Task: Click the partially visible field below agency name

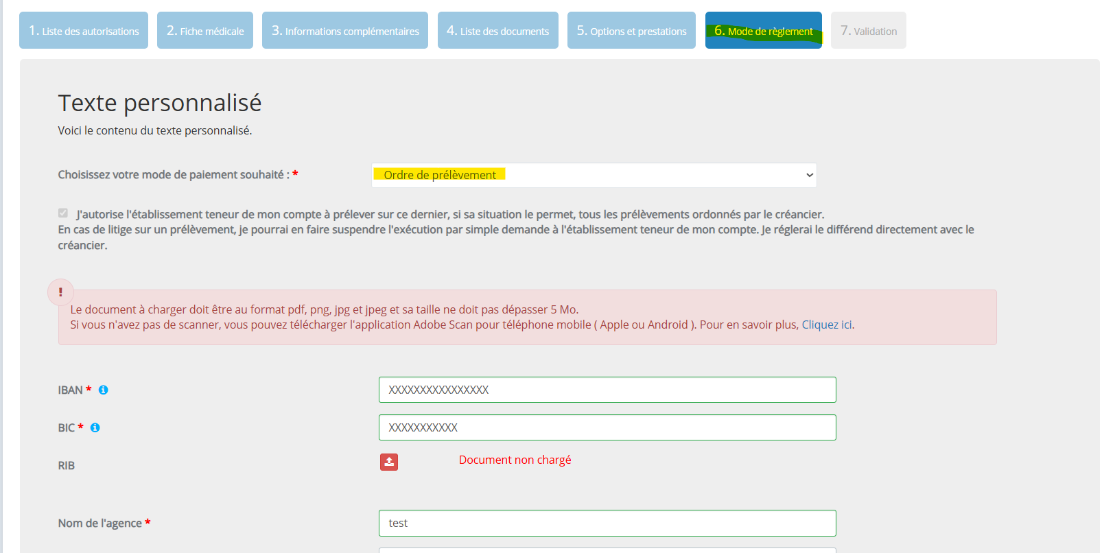Action: coord(607,550)
